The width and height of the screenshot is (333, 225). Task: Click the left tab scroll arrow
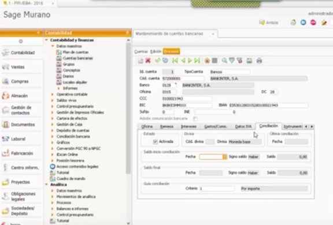pos(306,127)
